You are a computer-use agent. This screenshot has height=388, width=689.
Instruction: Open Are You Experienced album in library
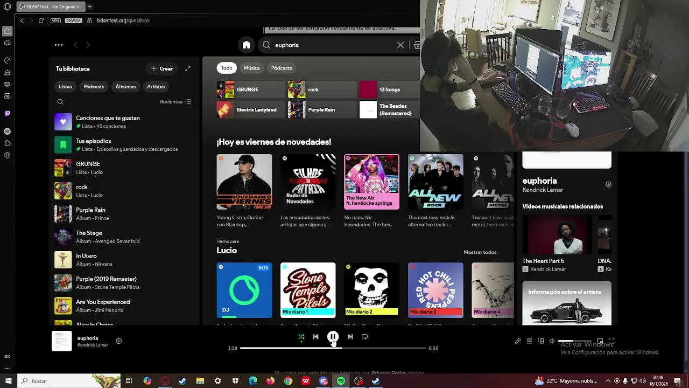124,306
